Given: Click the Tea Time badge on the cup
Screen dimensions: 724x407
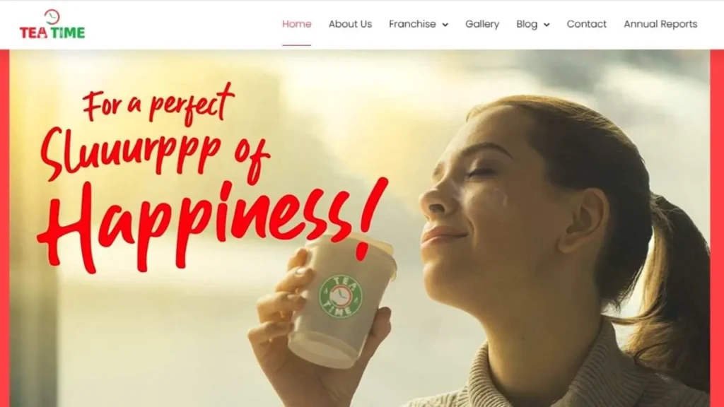Looking at the screenshot, I should (x=341, y=296).
